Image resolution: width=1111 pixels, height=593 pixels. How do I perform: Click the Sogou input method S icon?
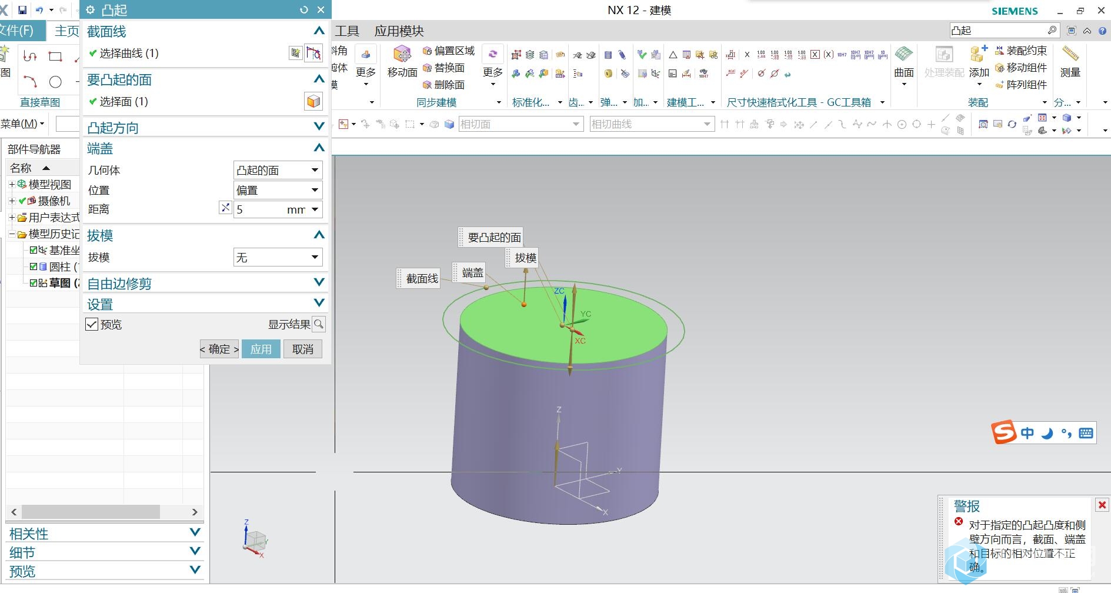pos(1003,432)
